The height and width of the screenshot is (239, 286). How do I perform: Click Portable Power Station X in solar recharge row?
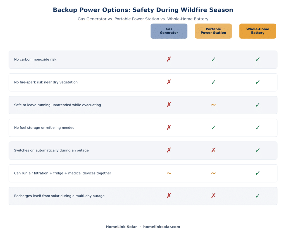(213, 195)
